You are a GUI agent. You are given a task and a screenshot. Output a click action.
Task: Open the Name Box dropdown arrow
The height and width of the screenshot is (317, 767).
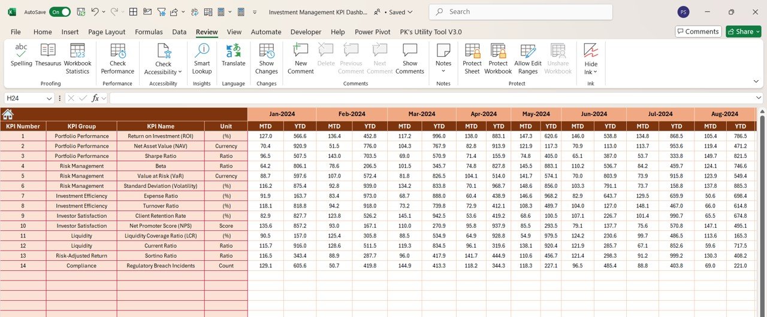coord(49,98)
